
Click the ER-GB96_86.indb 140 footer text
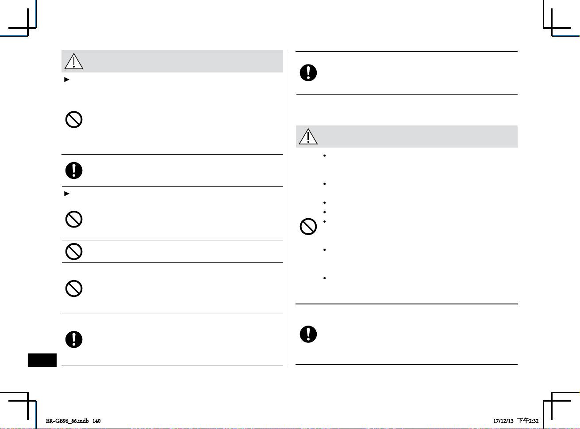click(73, 421)
